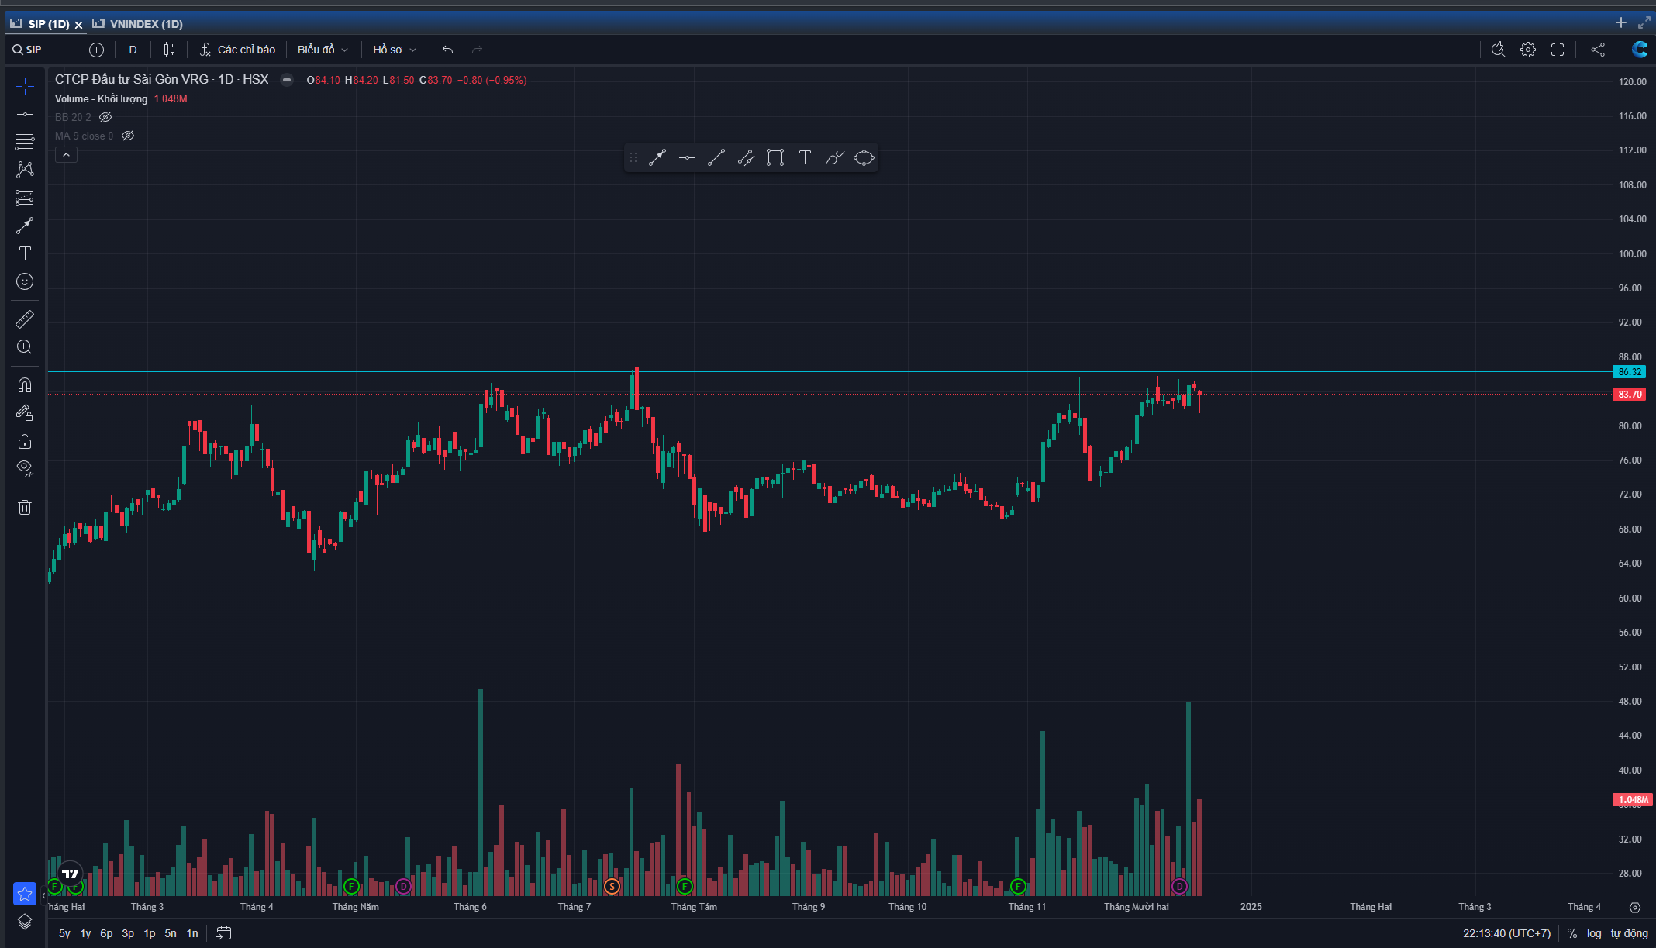
Task: Select the ruler measure tool
Action: pos(25,319)
